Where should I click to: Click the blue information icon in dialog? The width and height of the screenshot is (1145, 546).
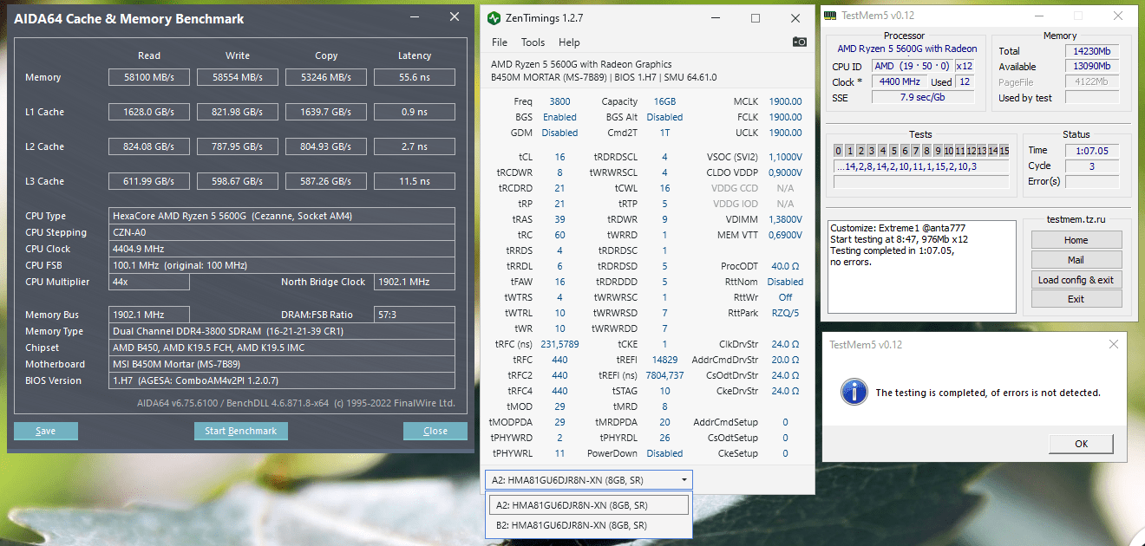coord(854,392)
